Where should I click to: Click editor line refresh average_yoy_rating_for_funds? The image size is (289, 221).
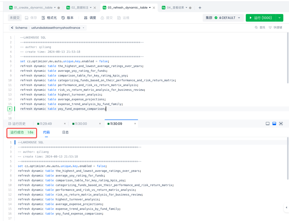64,71
